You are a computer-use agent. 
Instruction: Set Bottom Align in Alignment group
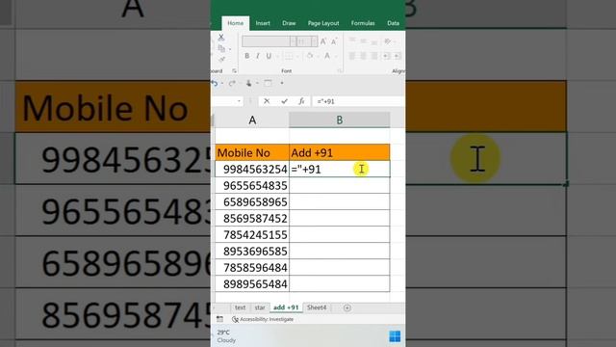pyautogui.click(x=374, y=41)
